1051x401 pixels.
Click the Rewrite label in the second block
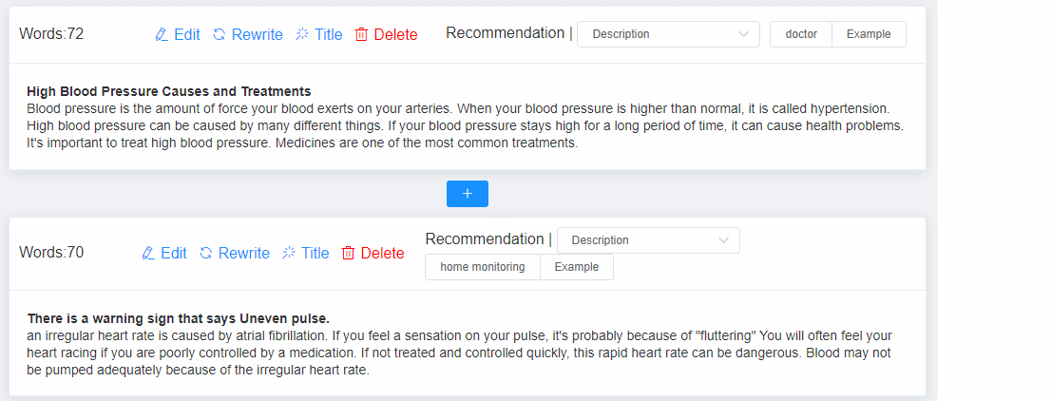(x=244, y=253)
